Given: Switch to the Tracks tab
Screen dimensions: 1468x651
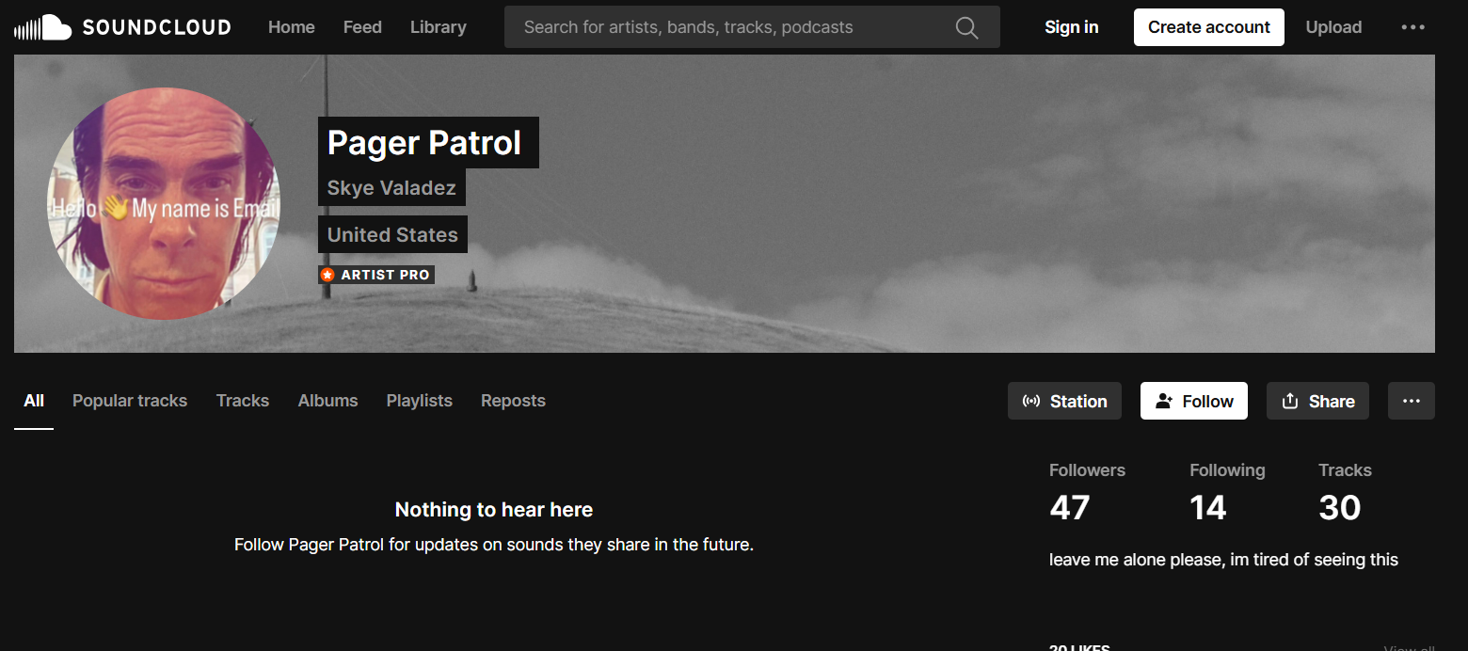Looking at the screenshot, I should click(x=243, y=401).
